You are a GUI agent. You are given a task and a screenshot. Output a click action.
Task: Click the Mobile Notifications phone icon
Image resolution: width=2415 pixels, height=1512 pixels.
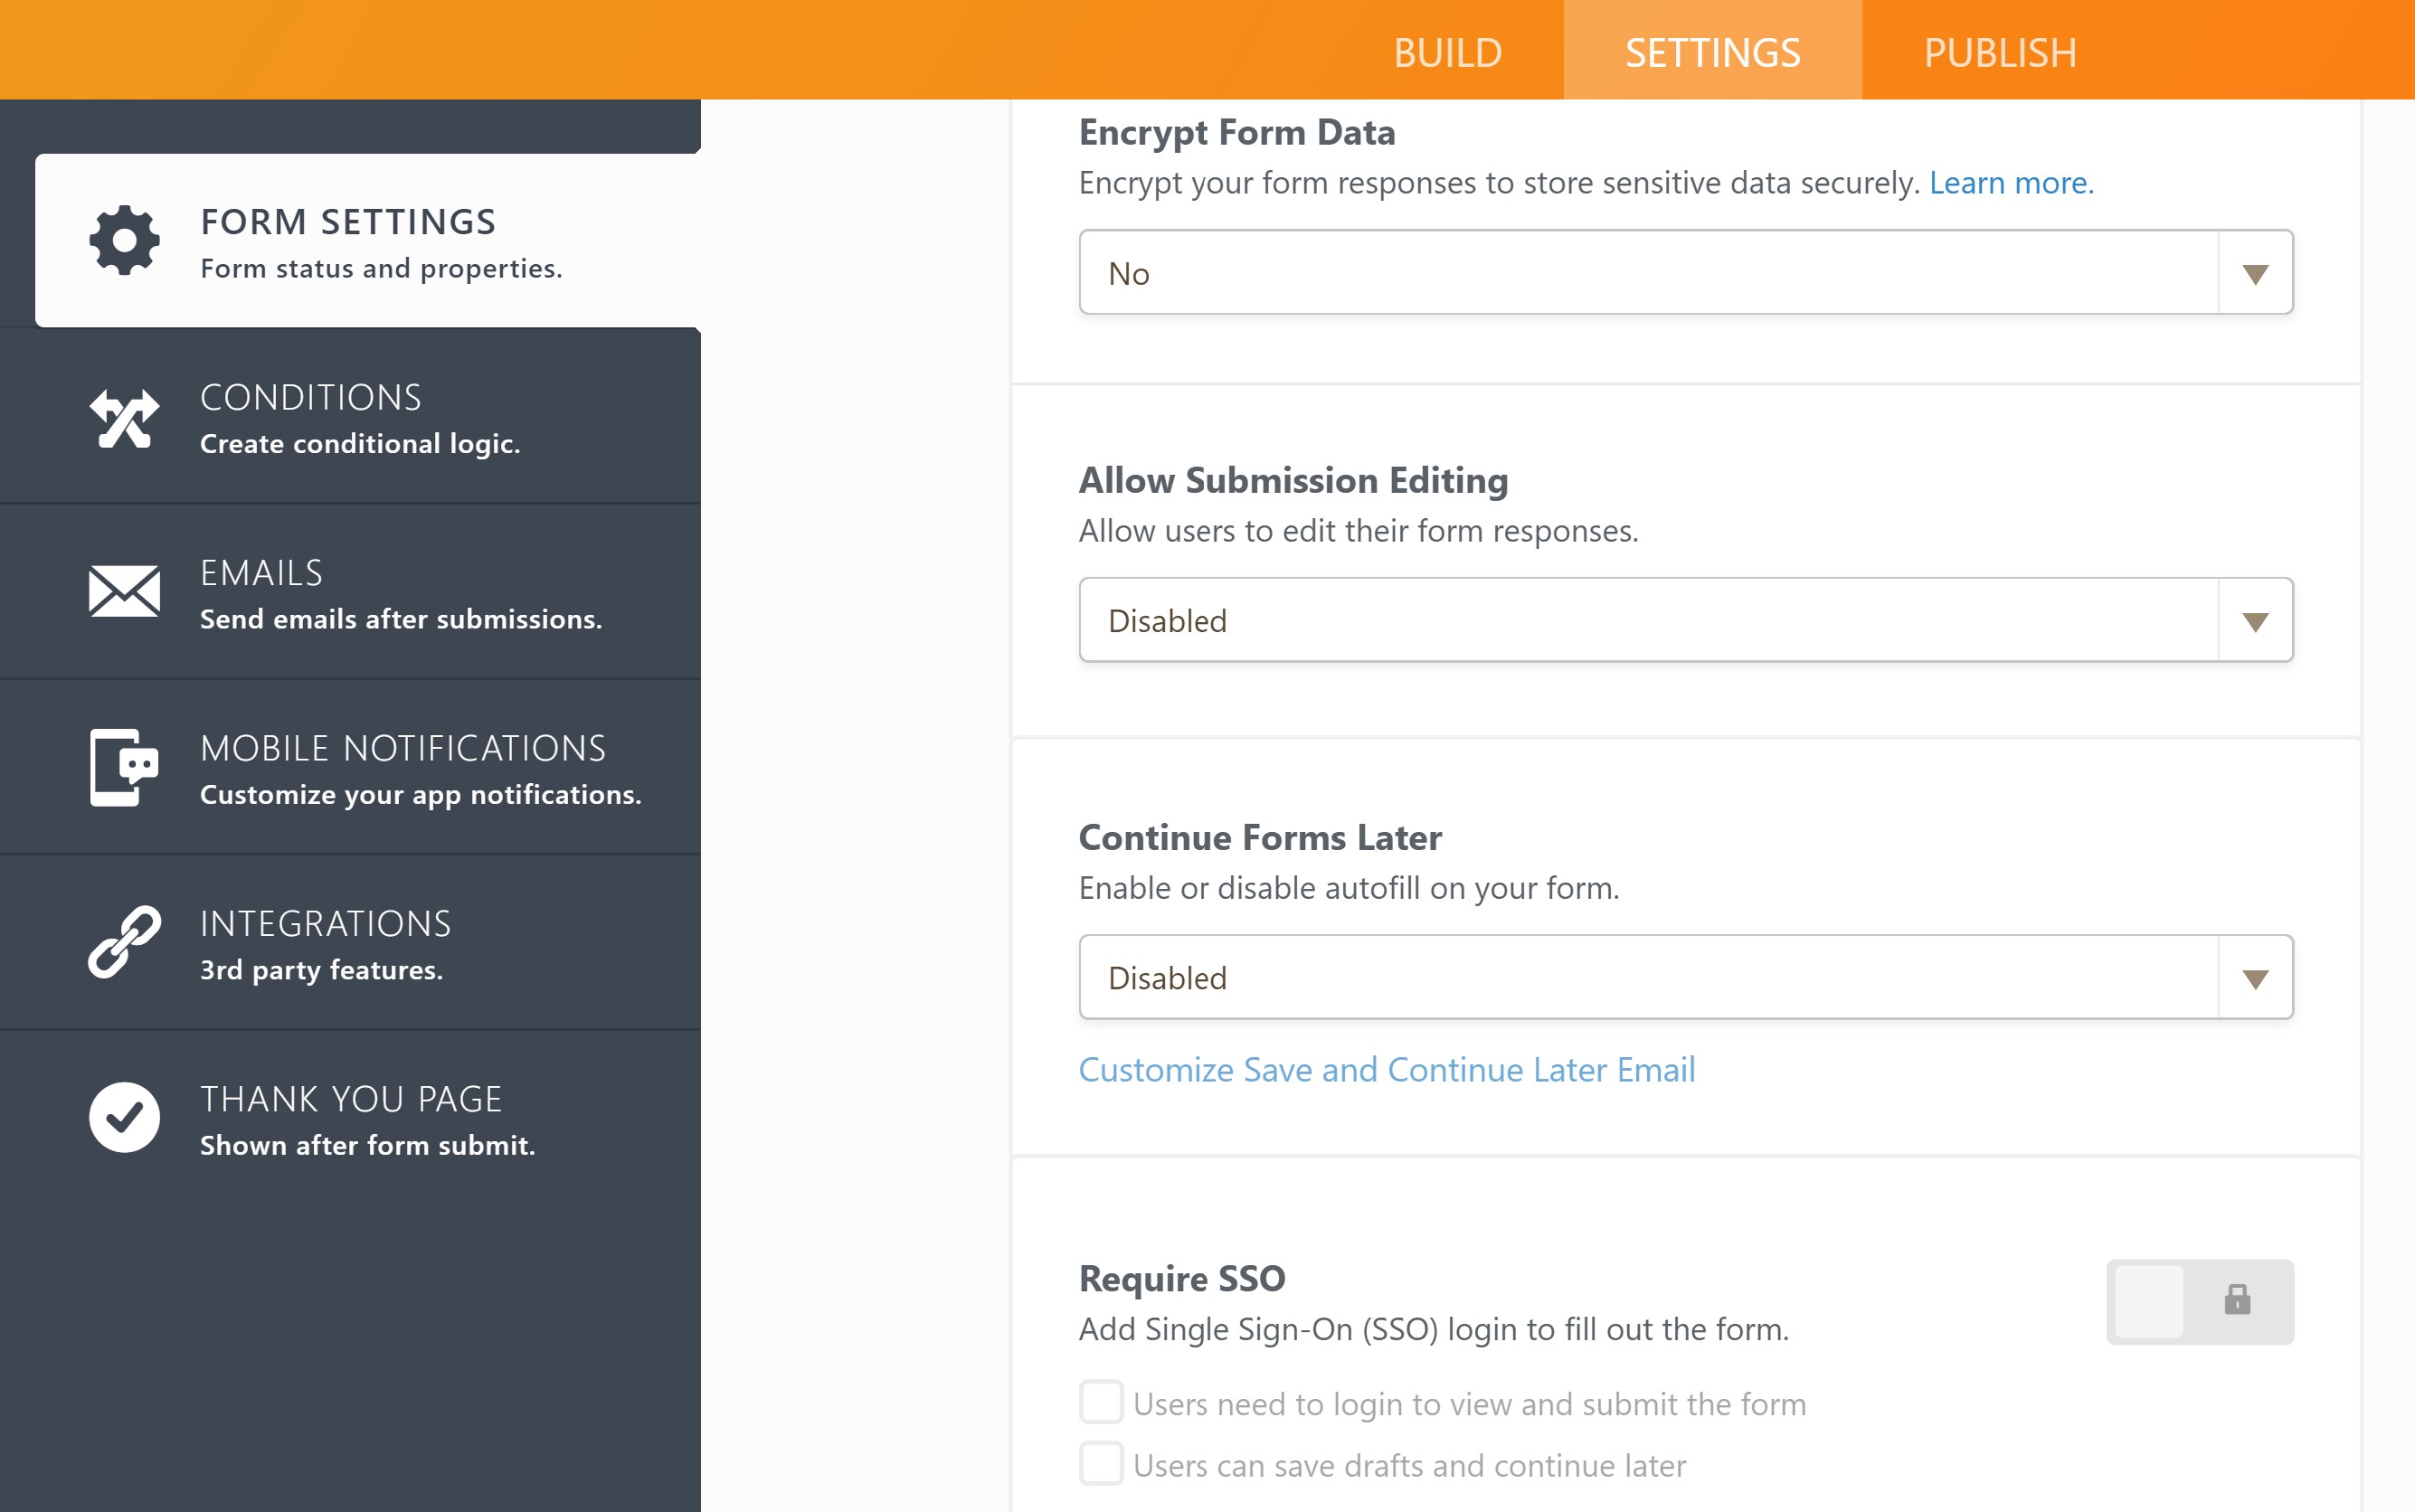tap(124, 766)
